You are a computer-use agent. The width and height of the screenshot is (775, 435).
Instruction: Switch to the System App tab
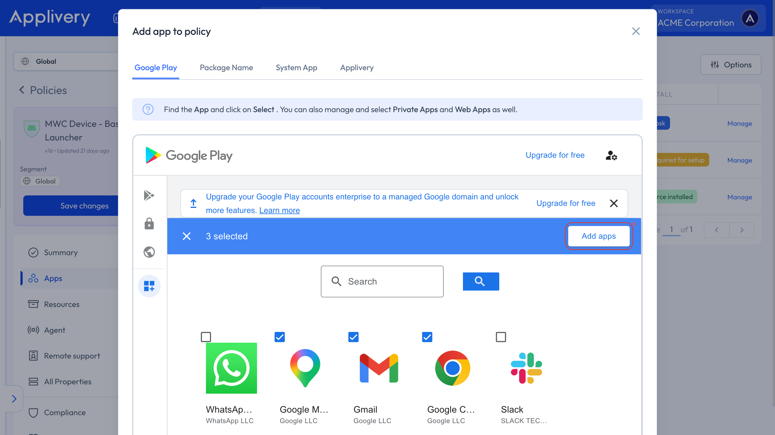[x=296, y=68]
